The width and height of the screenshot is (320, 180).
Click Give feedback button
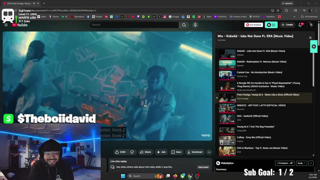click(x=254, y=25)
